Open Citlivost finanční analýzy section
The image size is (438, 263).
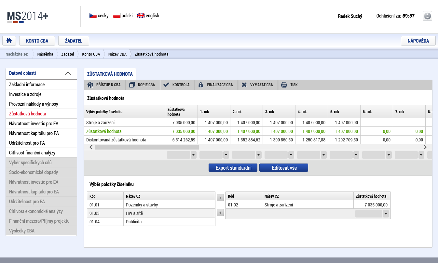point(41,153)
